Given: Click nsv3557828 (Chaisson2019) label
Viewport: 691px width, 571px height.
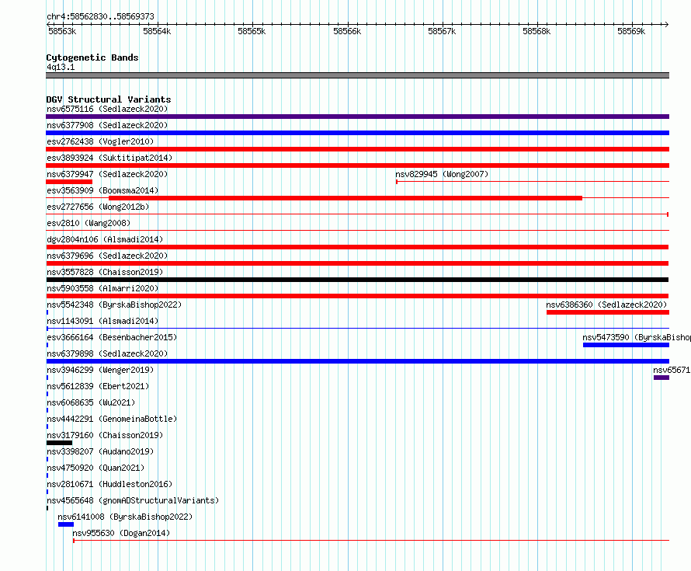Looking at the screenshot, I should [x=105, y=272].
